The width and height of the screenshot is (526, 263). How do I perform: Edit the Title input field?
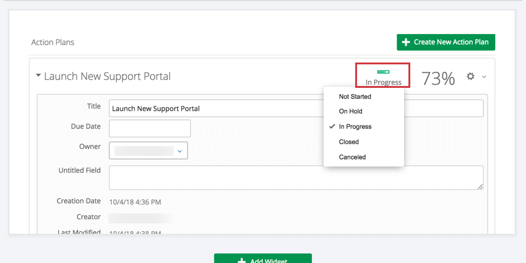pyautogui.click(x=296, y=108)
